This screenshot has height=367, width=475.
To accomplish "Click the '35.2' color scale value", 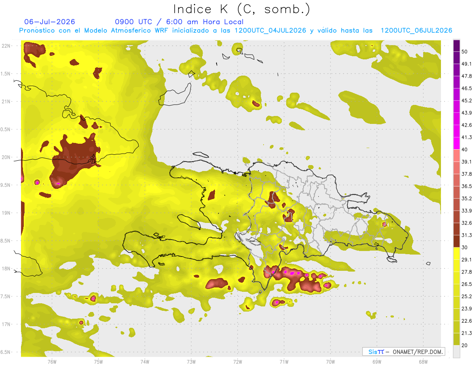I will click(x=467, y=198).
